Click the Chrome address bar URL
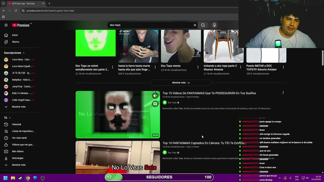Screen dimensions: 324x182 (x=50, y=11)
